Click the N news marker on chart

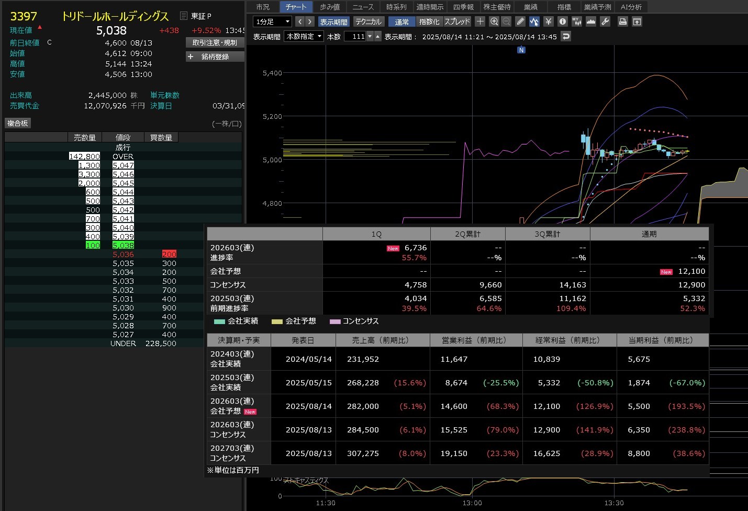click(521, 50)
